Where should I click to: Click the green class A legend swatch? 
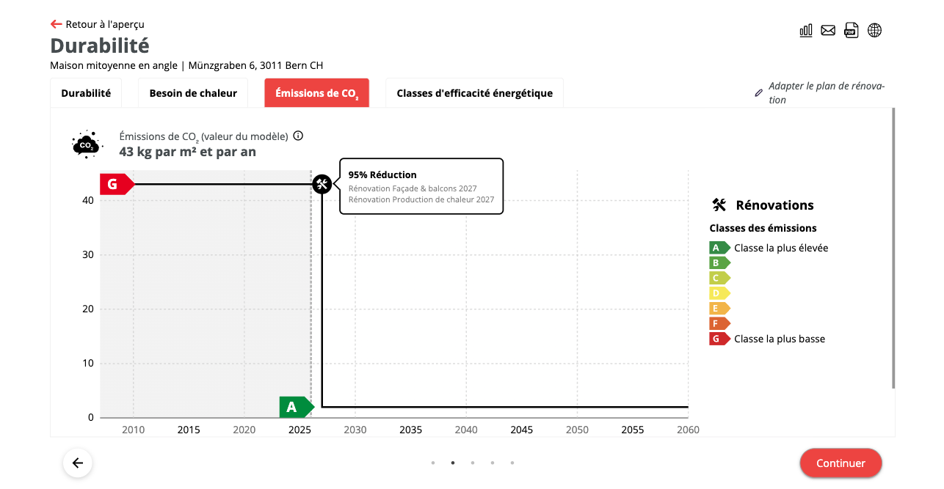point(719,248)
